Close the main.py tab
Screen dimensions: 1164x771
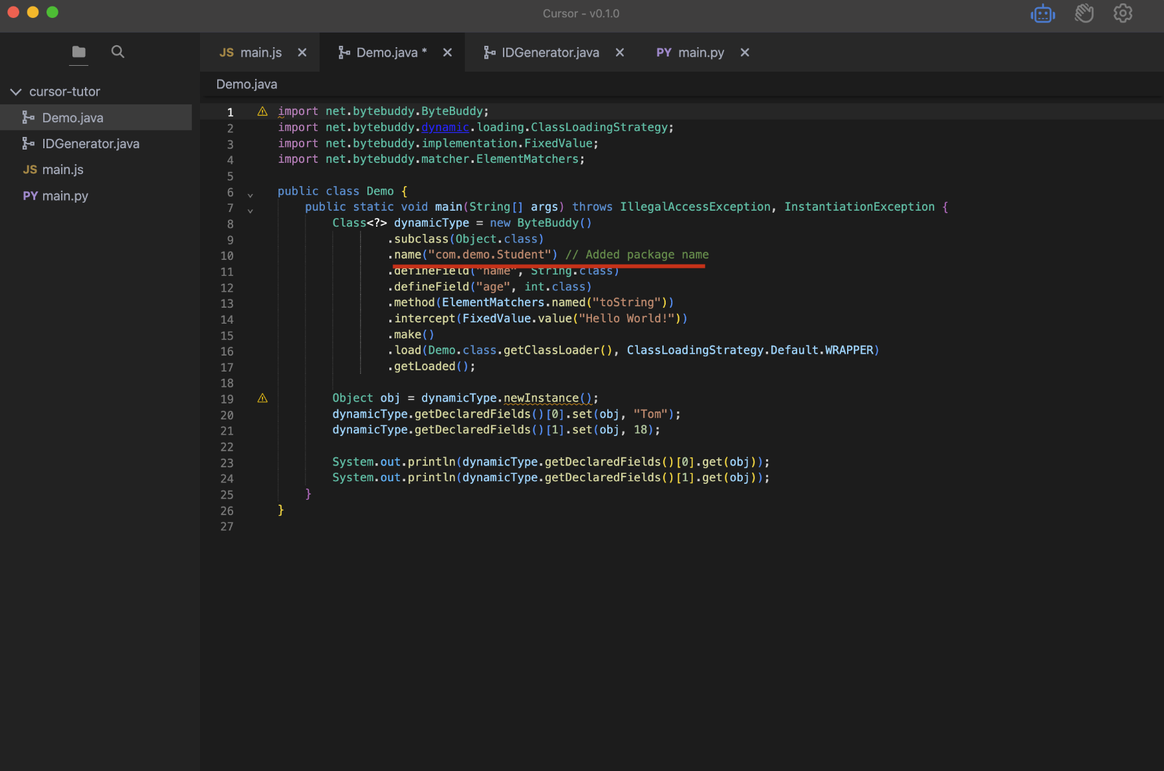click(x=745, y=53)
